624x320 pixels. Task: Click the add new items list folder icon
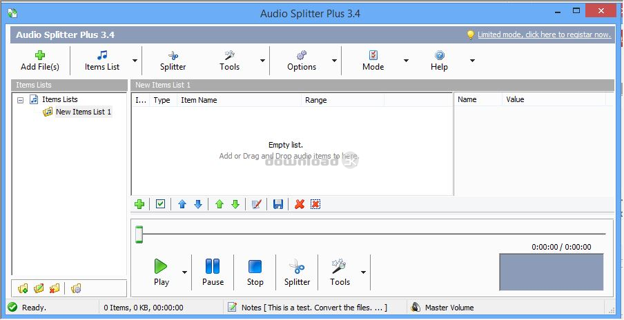coord(23,288)
